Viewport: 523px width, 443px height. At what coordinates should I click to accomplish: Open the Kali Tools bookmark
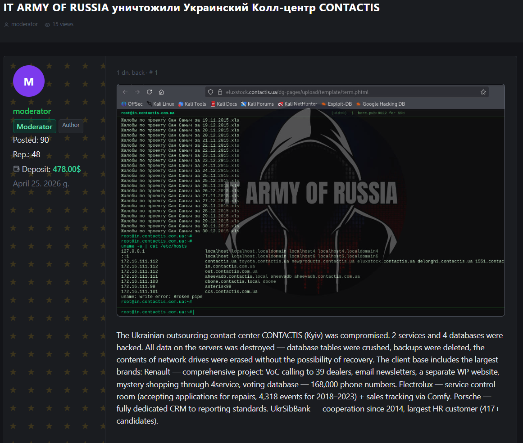(192, 104)
